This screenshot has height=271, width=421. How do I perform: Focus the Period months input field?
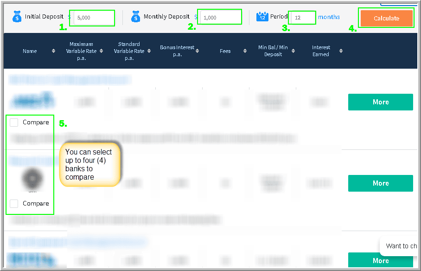tap(303, 18)
